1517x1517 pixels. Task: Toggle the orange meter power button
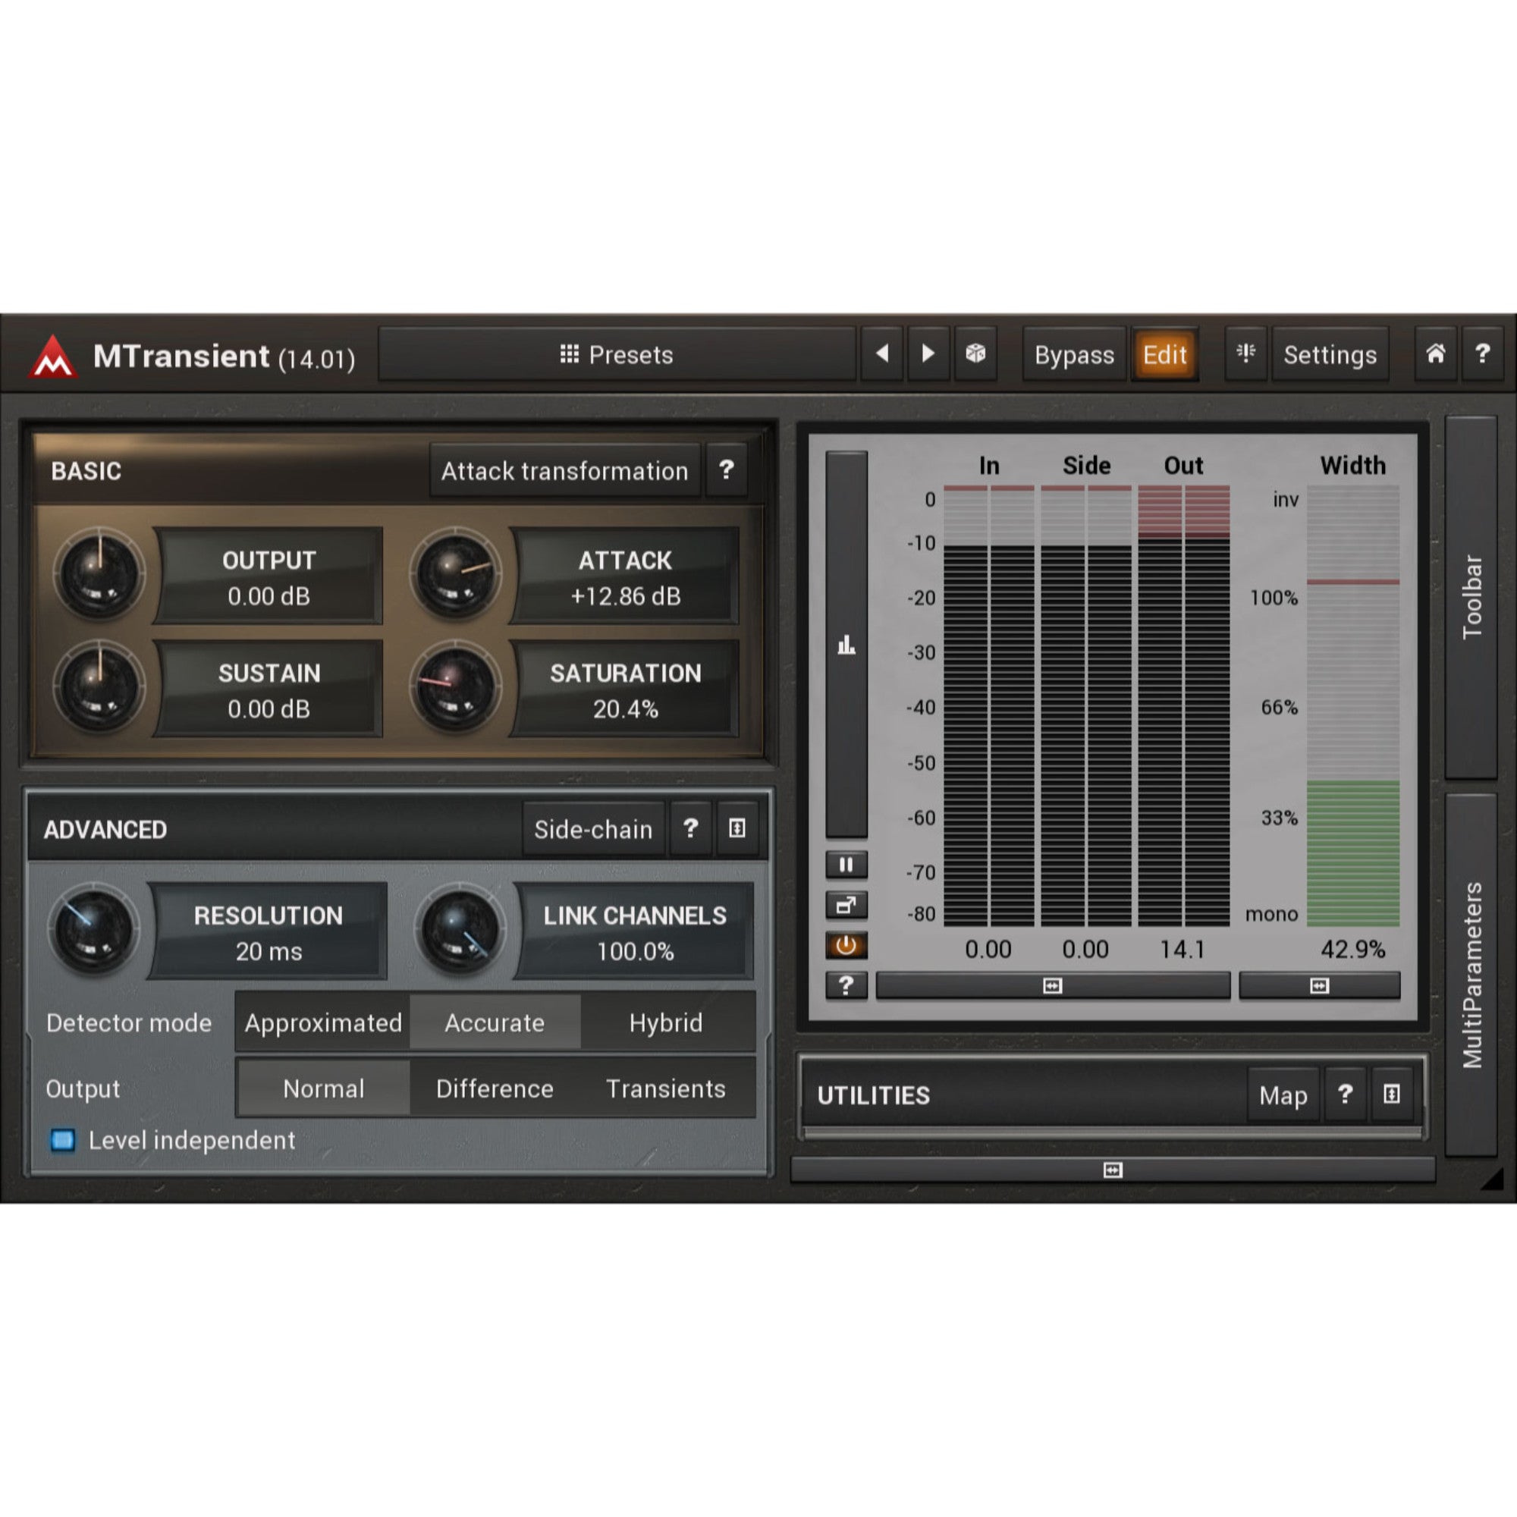coord(846,945)
